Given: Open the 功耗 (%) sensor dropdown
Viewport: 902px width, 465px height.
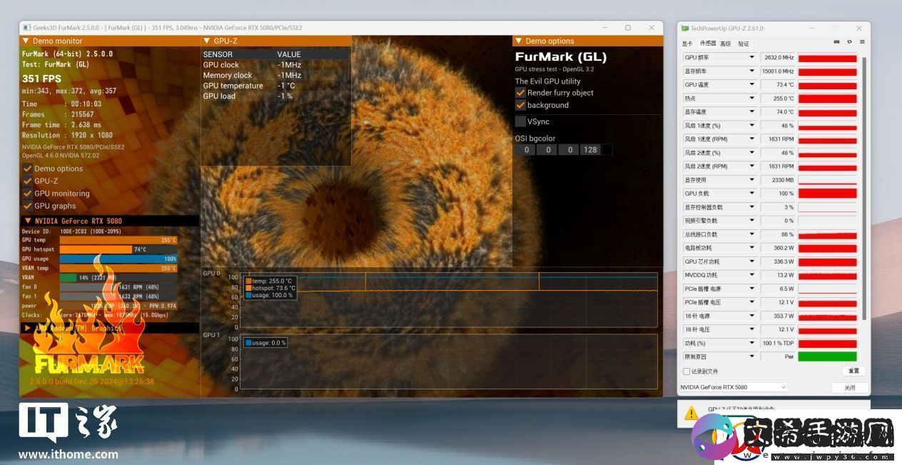Looking at the screenshot, I should [751, 343].
